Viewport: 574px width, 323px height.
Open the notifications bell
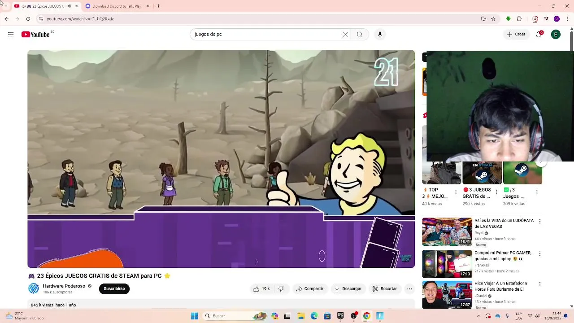pos(539,35)
